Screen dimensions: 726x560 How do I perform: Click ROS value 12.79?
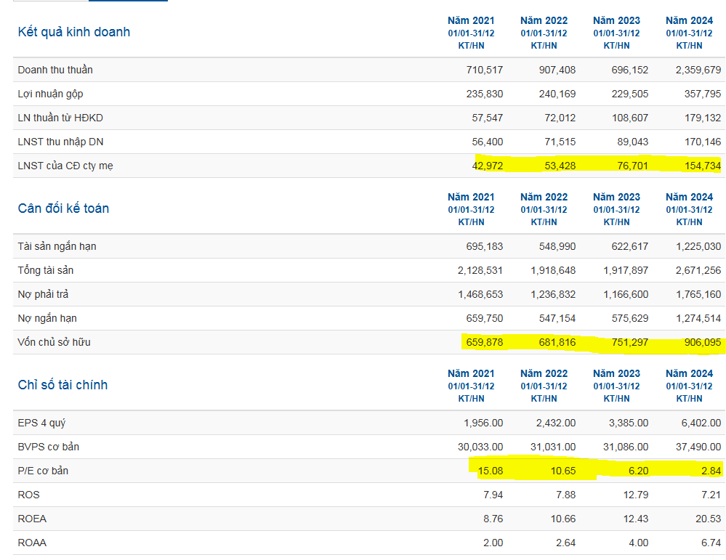(636, 495)
